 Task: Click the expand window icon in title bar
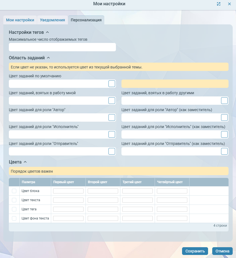point(219,4)
